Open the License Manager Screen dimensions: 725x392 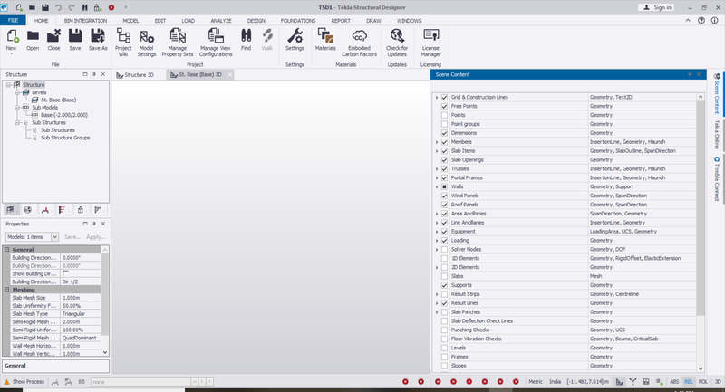click(430, 42)
